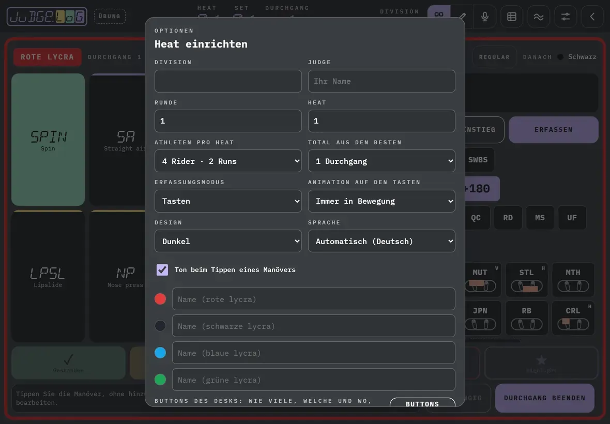This screenshot has height=424, width=610.
Task: Click the blue lycra color dot
Action: pos(160,353)
